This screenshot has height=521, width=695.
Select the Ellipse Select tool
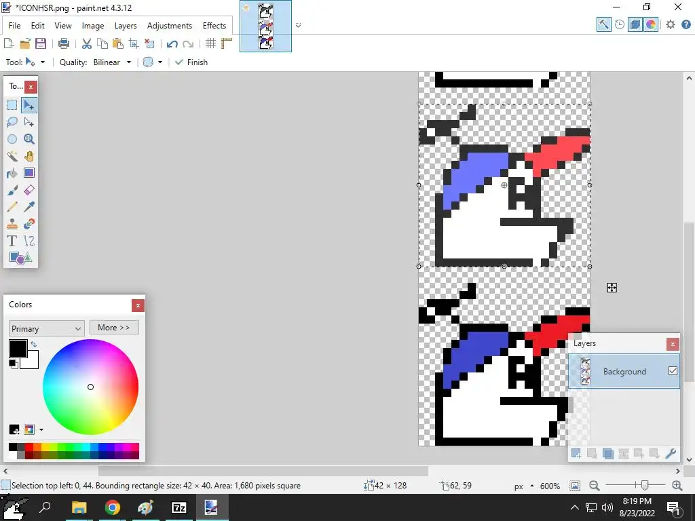coord(12,139)
